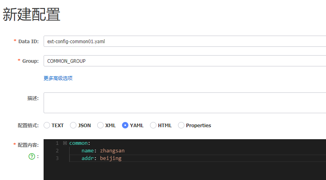This screenshot has height=180, width=326.
Task: Click the 'name' key in line 2
Action: pyautogui.click(x=88, y=151)
